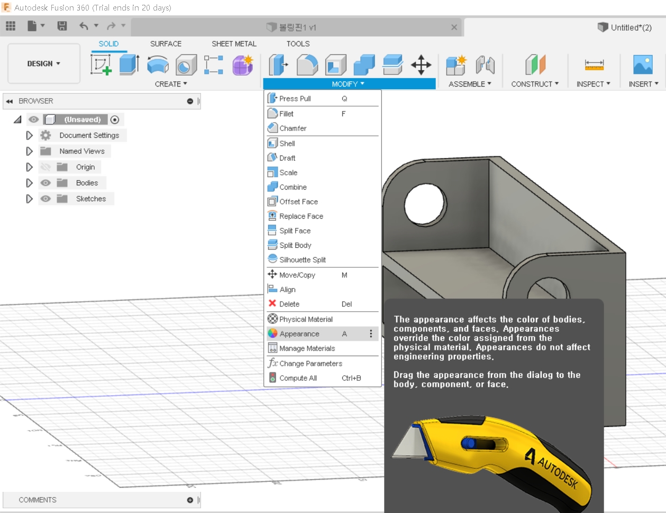666x513 pixels.
Task: Hide the Bodies folder eye
Action: [x=45, y=183]
